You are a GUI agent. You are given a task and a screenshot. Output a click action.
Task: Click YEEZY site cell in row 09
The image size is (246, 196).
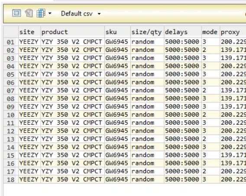[x=29, y=107]
